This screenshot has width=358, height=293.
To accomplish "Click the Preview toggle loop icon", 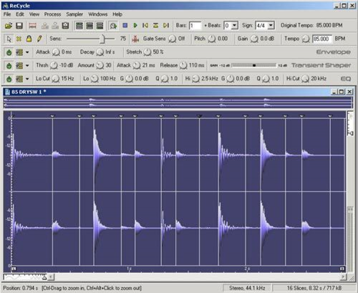I will click(113, 25).
